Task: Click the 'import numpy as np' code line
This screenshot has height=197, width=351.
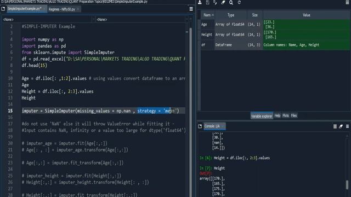Action: point(43,39)
